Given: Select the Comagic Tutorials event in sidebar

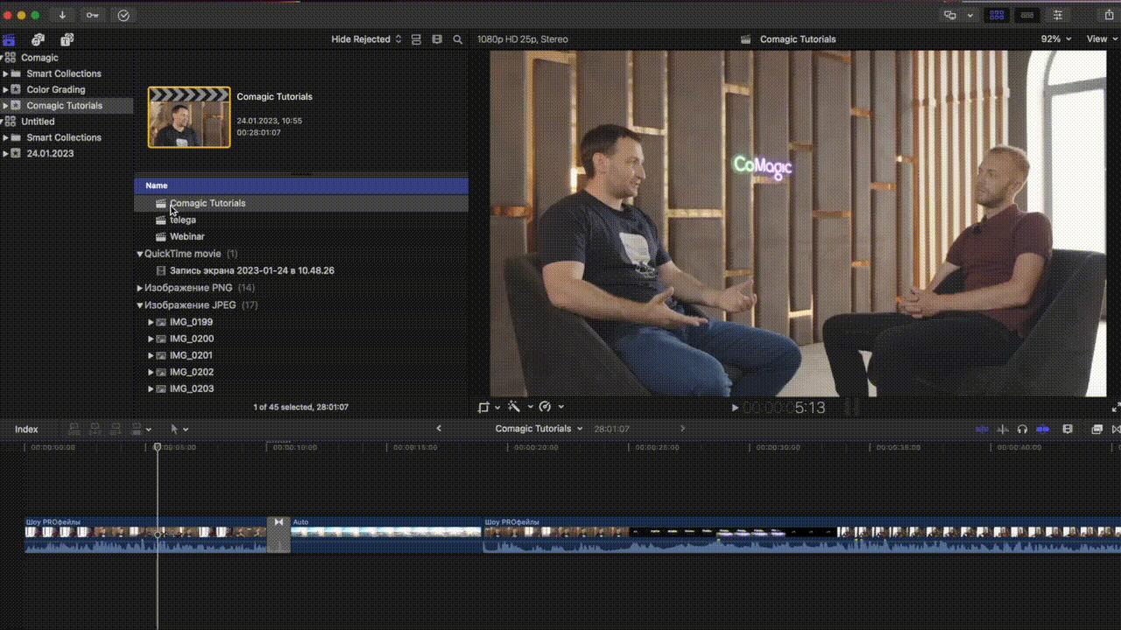Looking at the screenshot, I should [67, 106].
